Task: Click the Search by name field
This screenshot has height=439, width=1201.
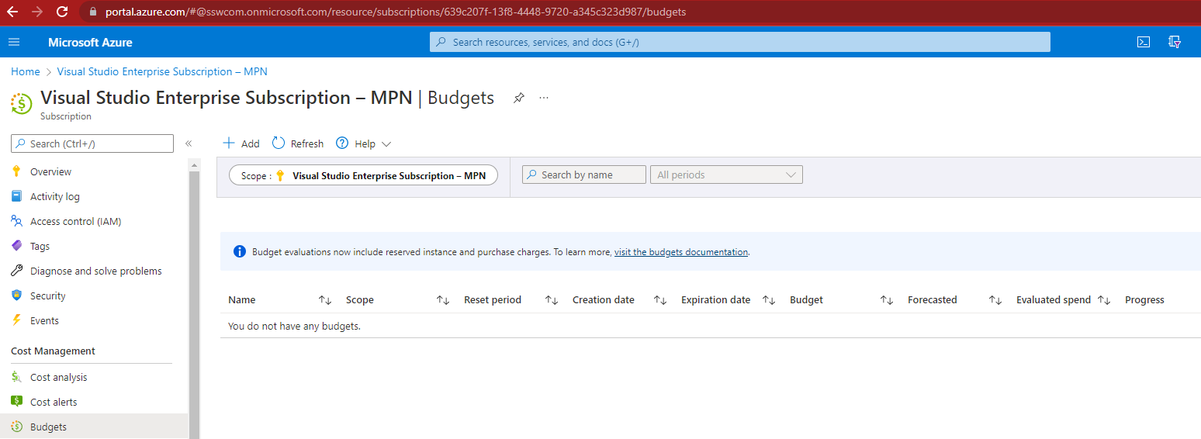Action: (x=584, y=175)
